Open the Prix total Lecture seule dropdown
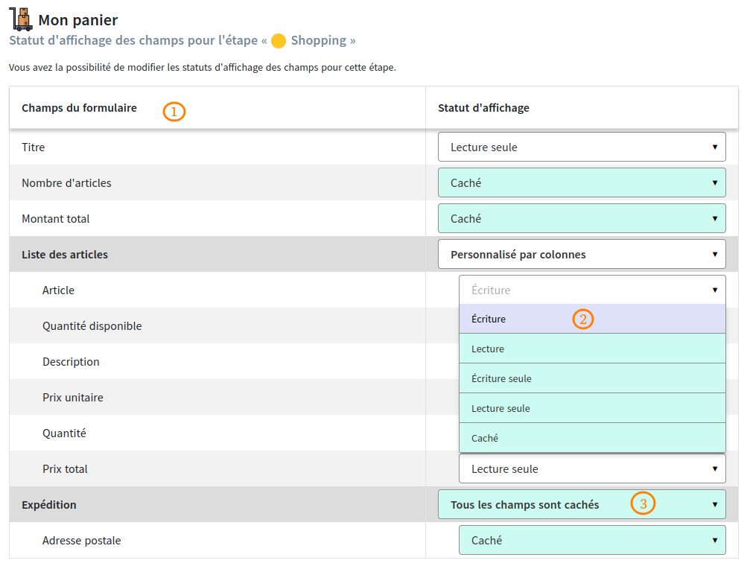The image size is (750, 569). pos(591,468)
